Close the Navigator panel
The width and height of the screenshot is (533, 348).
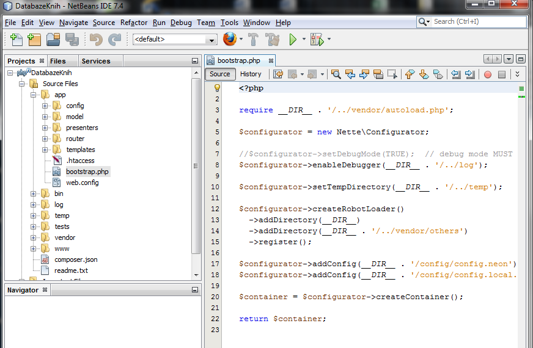(x=45, y=289)
